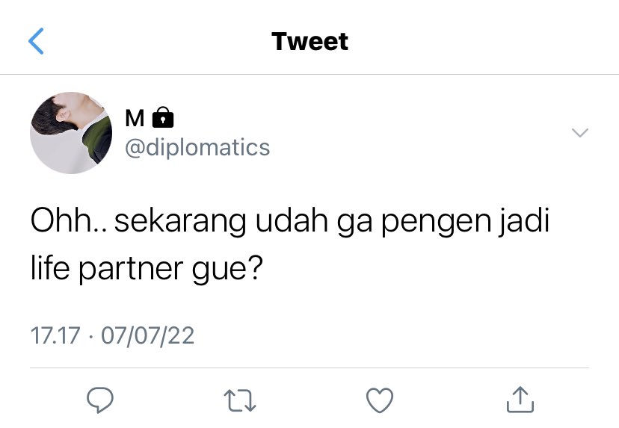Tap the 07/07/22 date
The width and height of the screenshot is (619, 428).
tap(147, 336)
